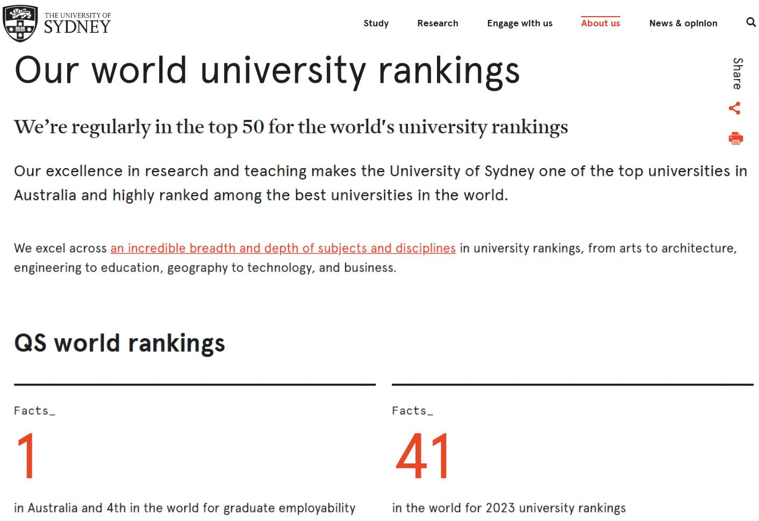Click the large red number 41
Viewport: 759px width, 521px height.
(x=423, y=456)
